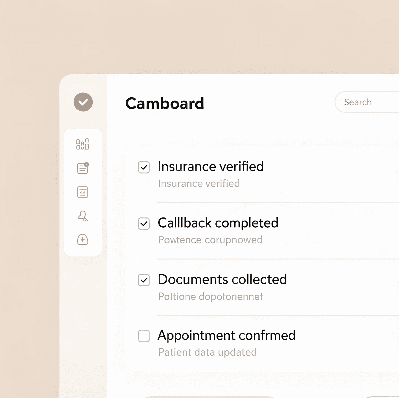Click the round checkmark logo icon
399x398 pixels.
[x=83, y=102]
